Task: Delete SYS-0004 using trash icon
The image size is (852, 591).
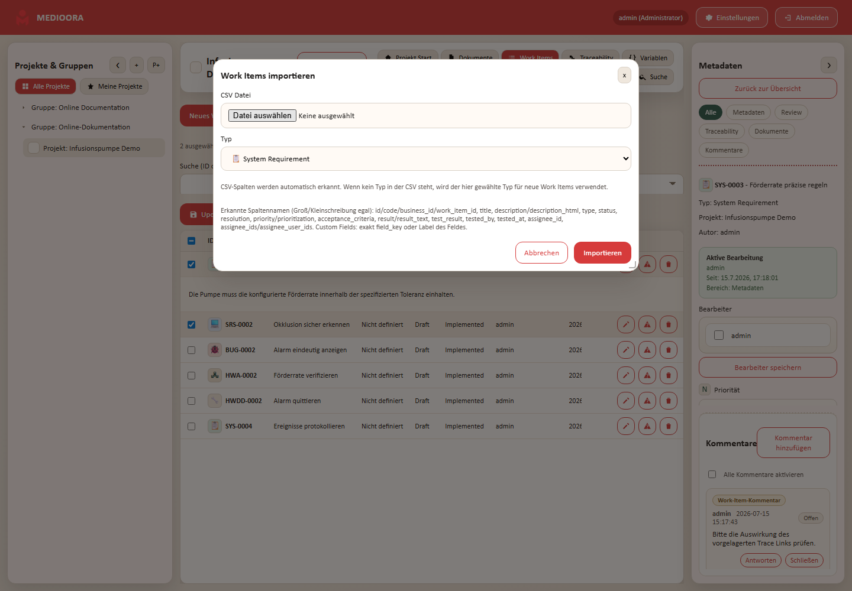Action: coord(669,426)
